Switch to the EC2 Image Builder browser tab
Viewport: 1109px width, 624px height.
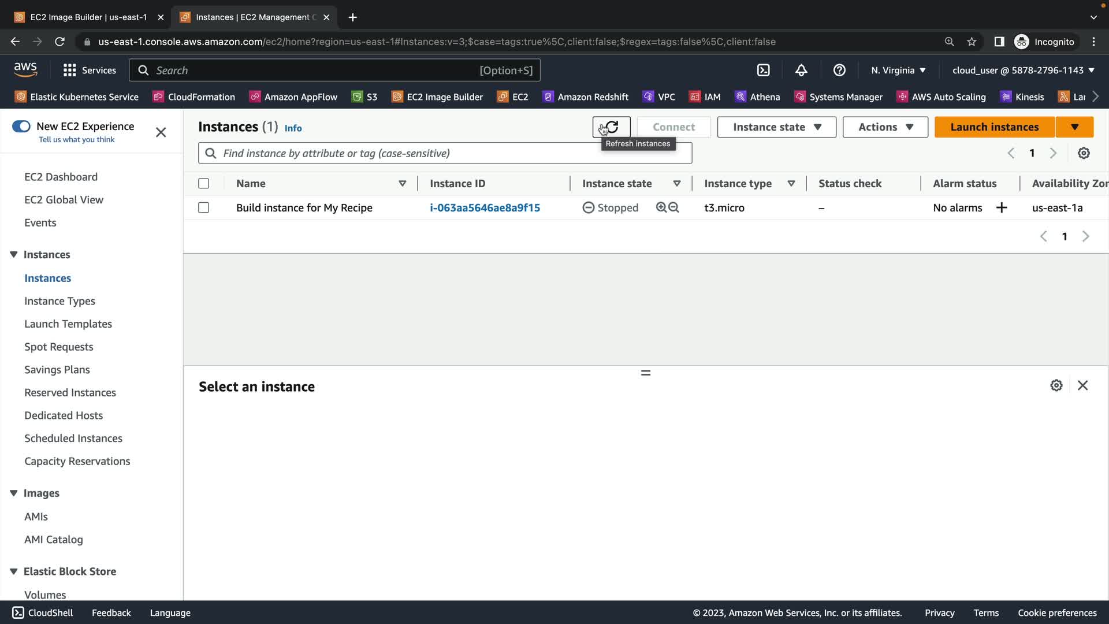[x=88, y=17]
